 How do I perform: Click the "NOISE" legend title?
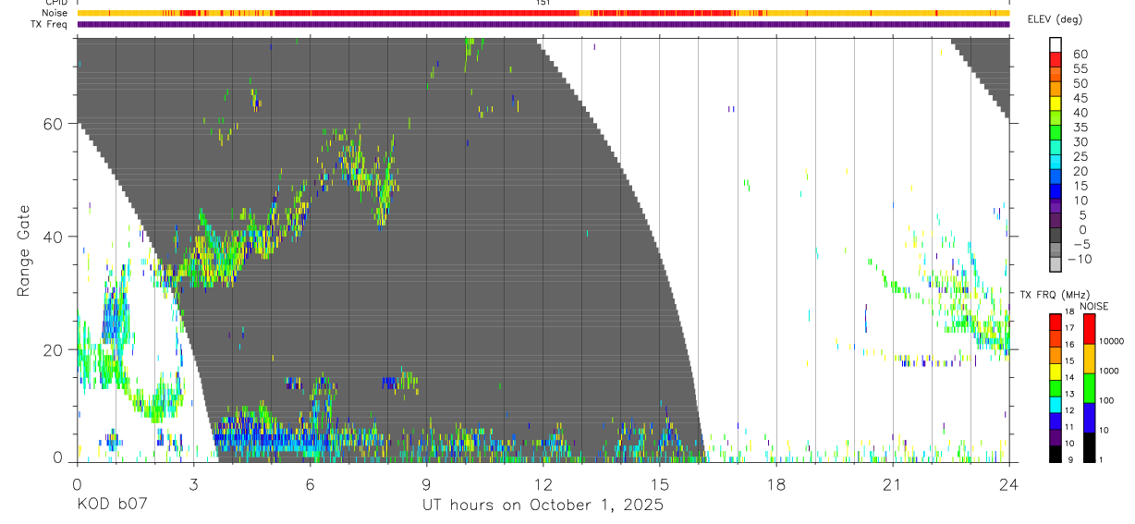click(x=1093, y=307)
